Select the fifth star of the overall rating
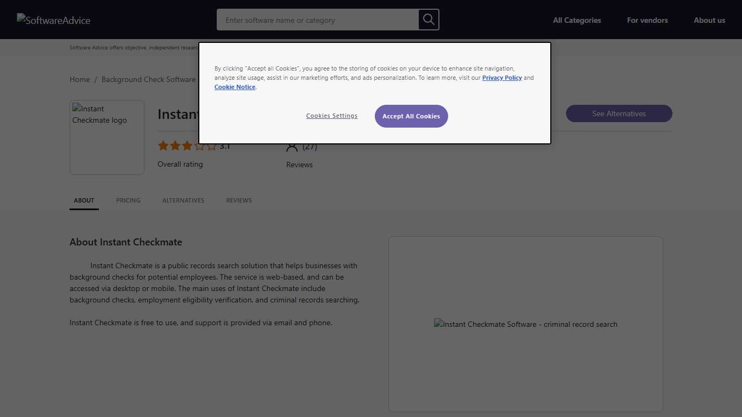Viewport: 742px width, 417px height. pos(212,146)
